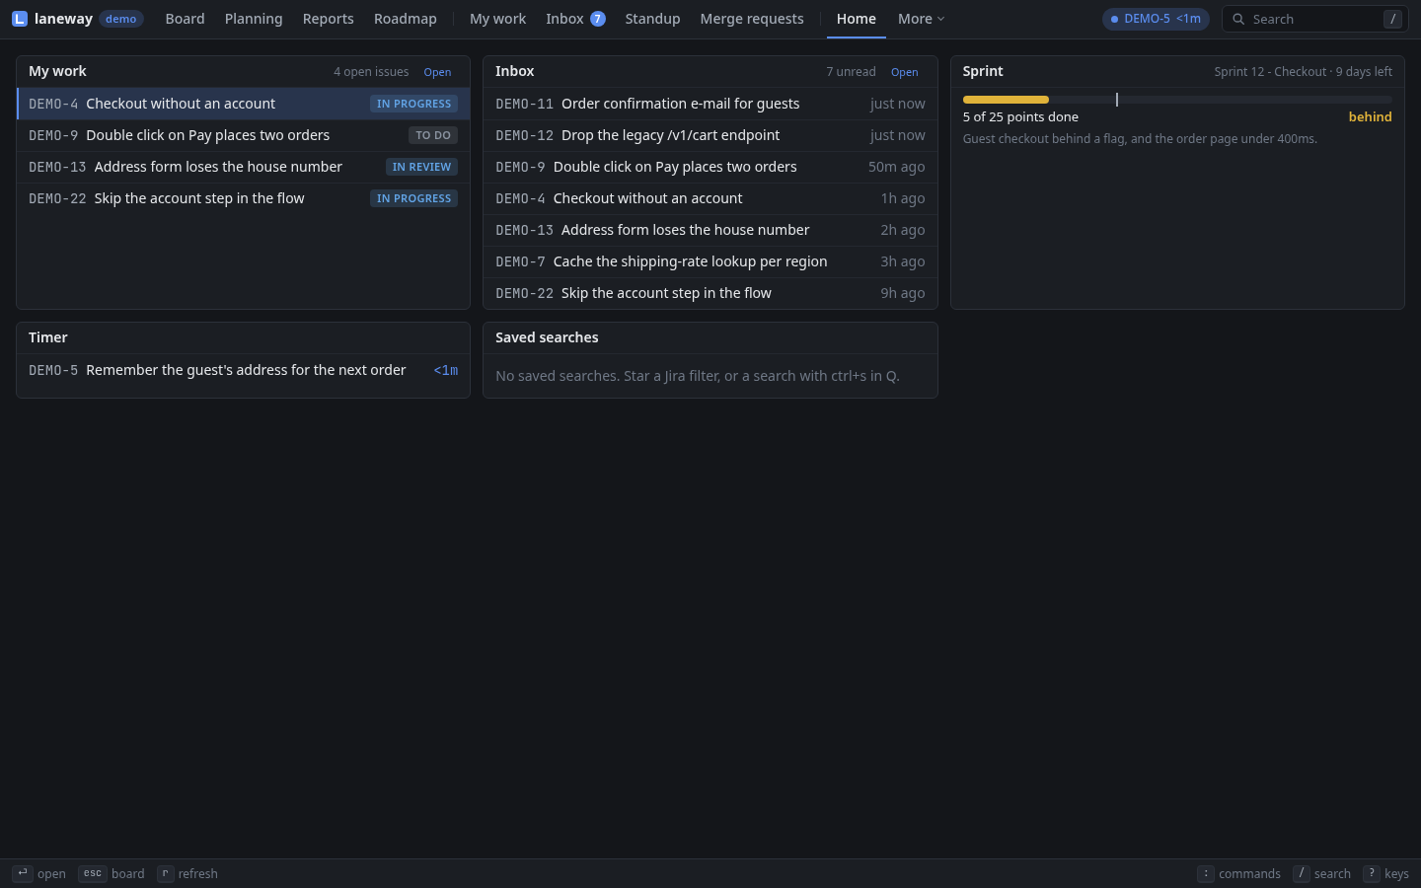
Task: Open DEMO-4 Checkout without an account in My work
Action: 244,104
